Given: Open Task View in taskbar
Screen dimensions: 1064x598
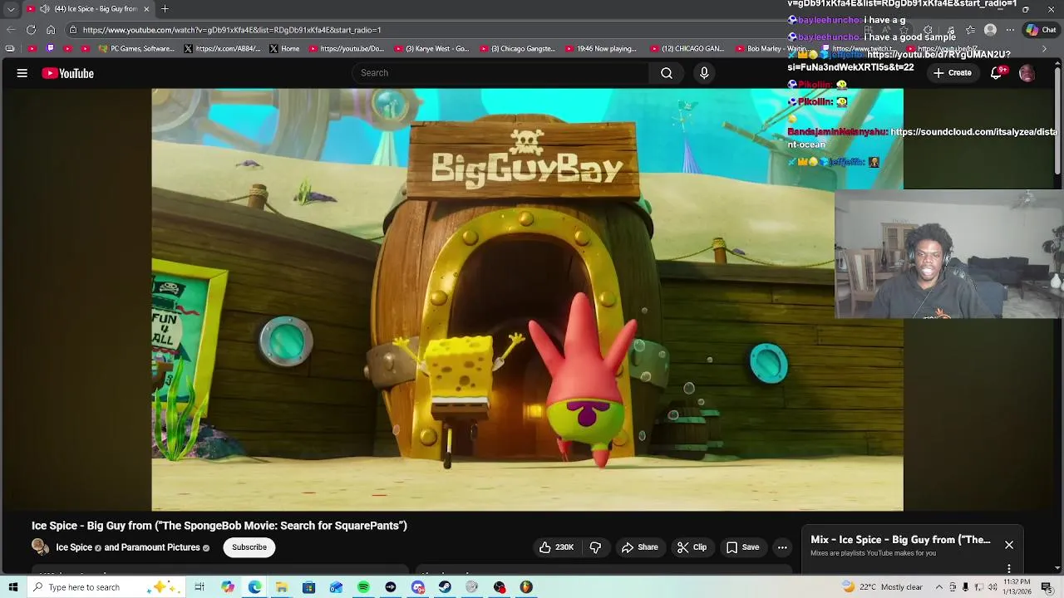Looking at the screenshot, I should [x=199, y=587].
